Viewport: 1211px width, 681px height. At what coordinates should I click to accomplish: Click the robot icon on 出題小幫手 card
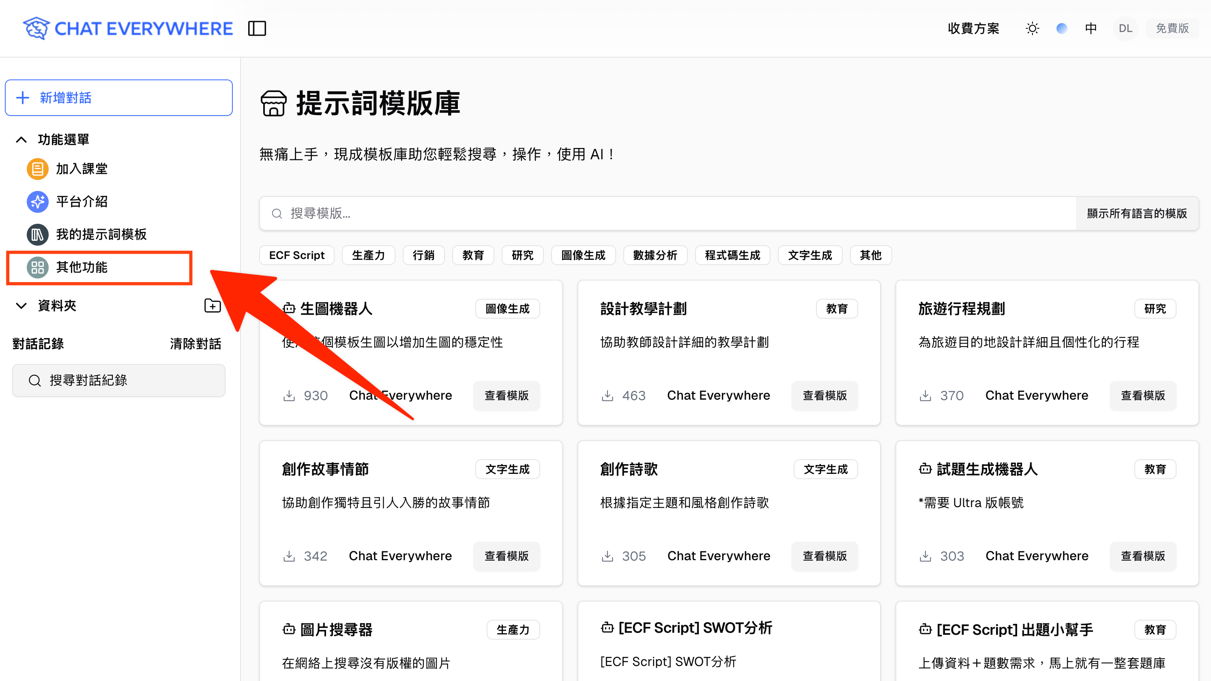pos(925,629)
